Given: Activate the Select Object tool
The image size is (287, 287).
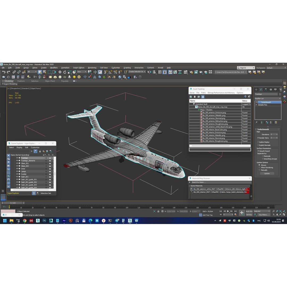Looking at the screenshot, I should tap(40, 72).
